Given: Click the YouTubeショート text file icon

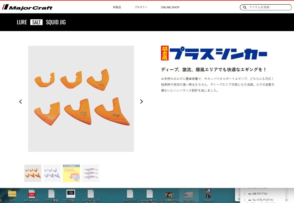Looking at the screenshot, I should pos(90,194).
